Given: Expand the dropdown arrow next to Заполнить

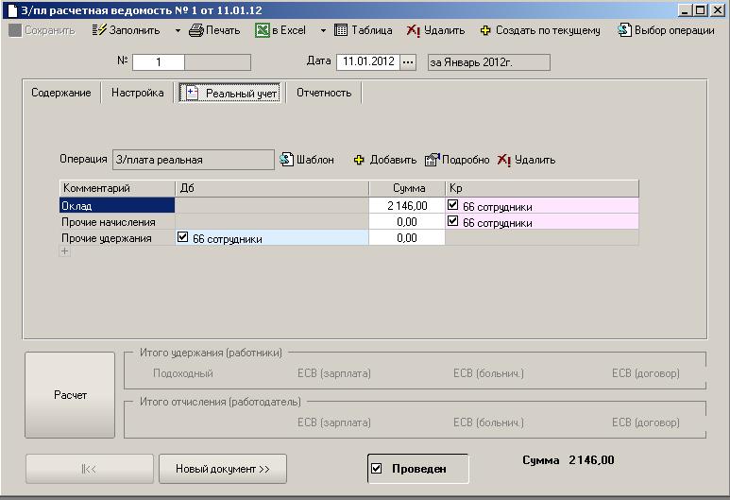Looking at the screenshot, I should click(x=177, y=30).
